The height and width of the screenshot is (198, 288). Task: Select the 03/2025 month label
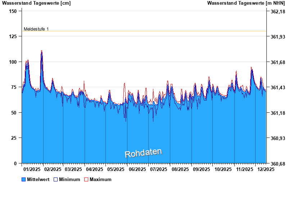[73, 169]
